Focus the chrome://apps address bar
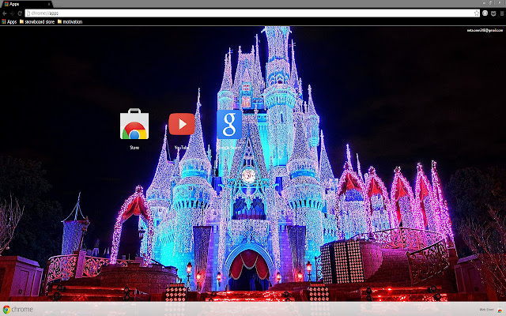This screenshot has height=316, width=506. [251, 13]
